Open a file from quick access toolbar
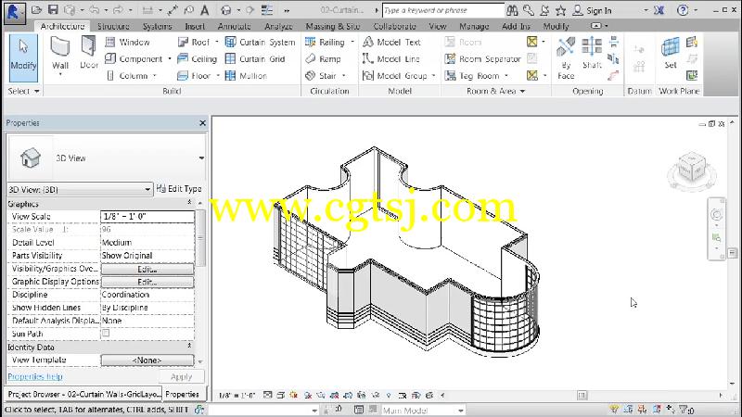 [36, 10]
